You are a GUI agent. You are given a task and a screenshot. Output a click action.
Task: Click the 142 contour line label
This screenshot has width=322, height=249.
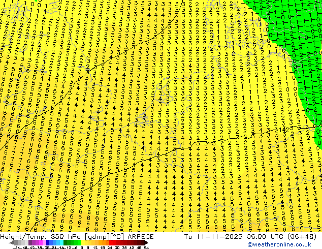[284, 130]
